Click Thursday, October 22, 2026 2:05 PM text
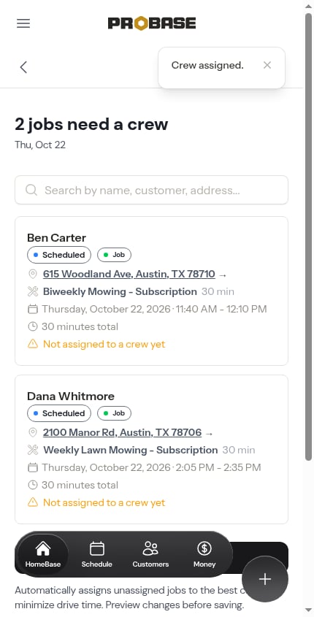This screenshot has height=617, width=314. [151, 467]
